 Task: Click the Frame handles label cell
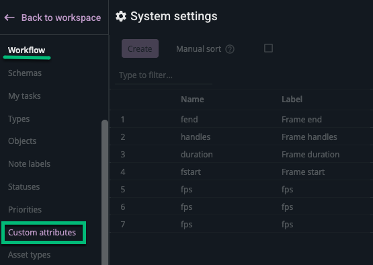(x=309, y=137)
